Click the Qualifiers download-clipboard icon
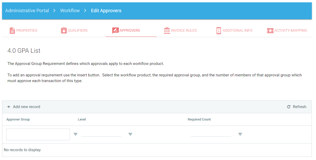 coord(64,31)
